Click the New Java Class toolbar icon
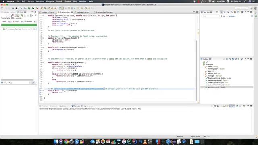 tap(45, 8)
